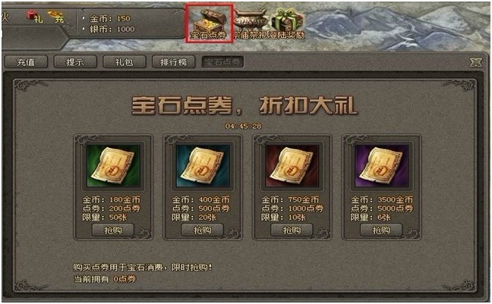Close the 宝石点券 panel with X
Screen dimensions: 492x304
(x=476, y=62)
